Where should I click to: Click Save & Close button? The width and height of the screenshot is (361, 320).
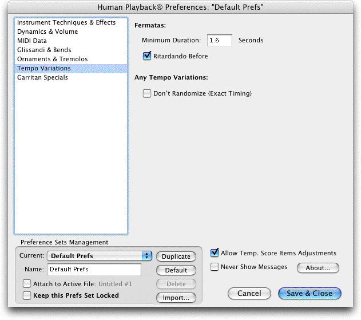(x=310, y=293)
